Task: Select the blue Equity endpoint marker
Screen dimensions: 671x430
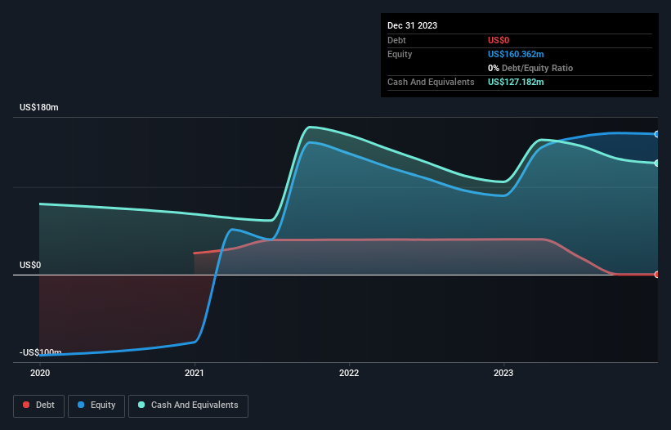Action: pos(656,134)
